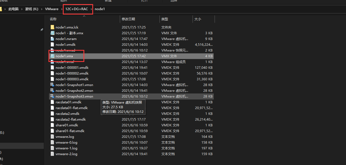Click the vmware.log text document icon
Screen dimensions: 346x165
pyautogui.click(x=52, y=136)
